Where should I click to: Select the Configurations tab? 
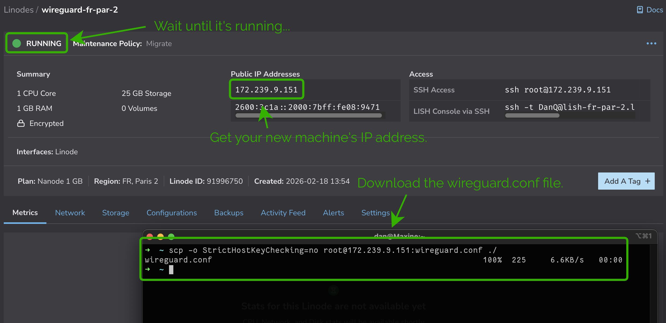(x=171, y=213)
